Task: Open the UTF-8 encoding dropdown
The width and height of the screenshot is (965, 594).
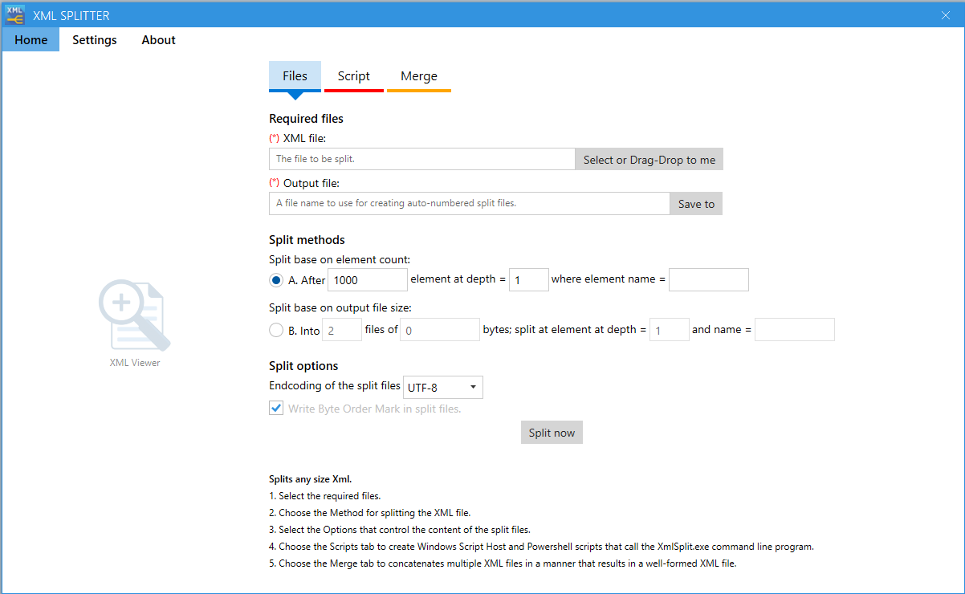Action: (443, 388)
